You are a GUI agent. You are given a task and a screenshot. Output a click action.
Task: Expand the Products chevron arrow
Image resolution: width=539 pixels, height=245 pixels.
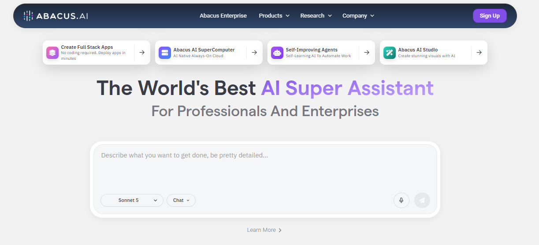[287, 16]
